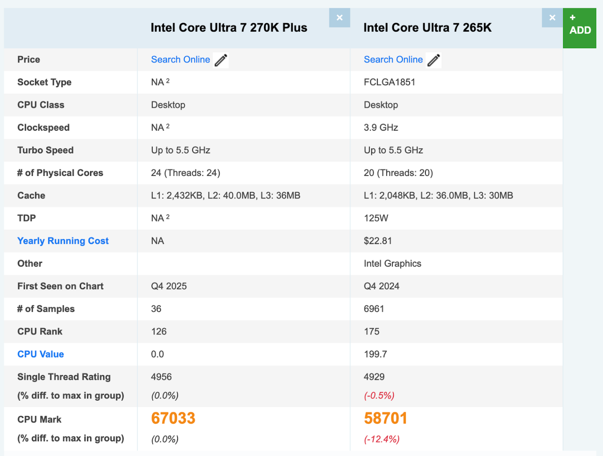
Task: Click the footnote marker next to Socket Type NA
Action: (168, 80)
